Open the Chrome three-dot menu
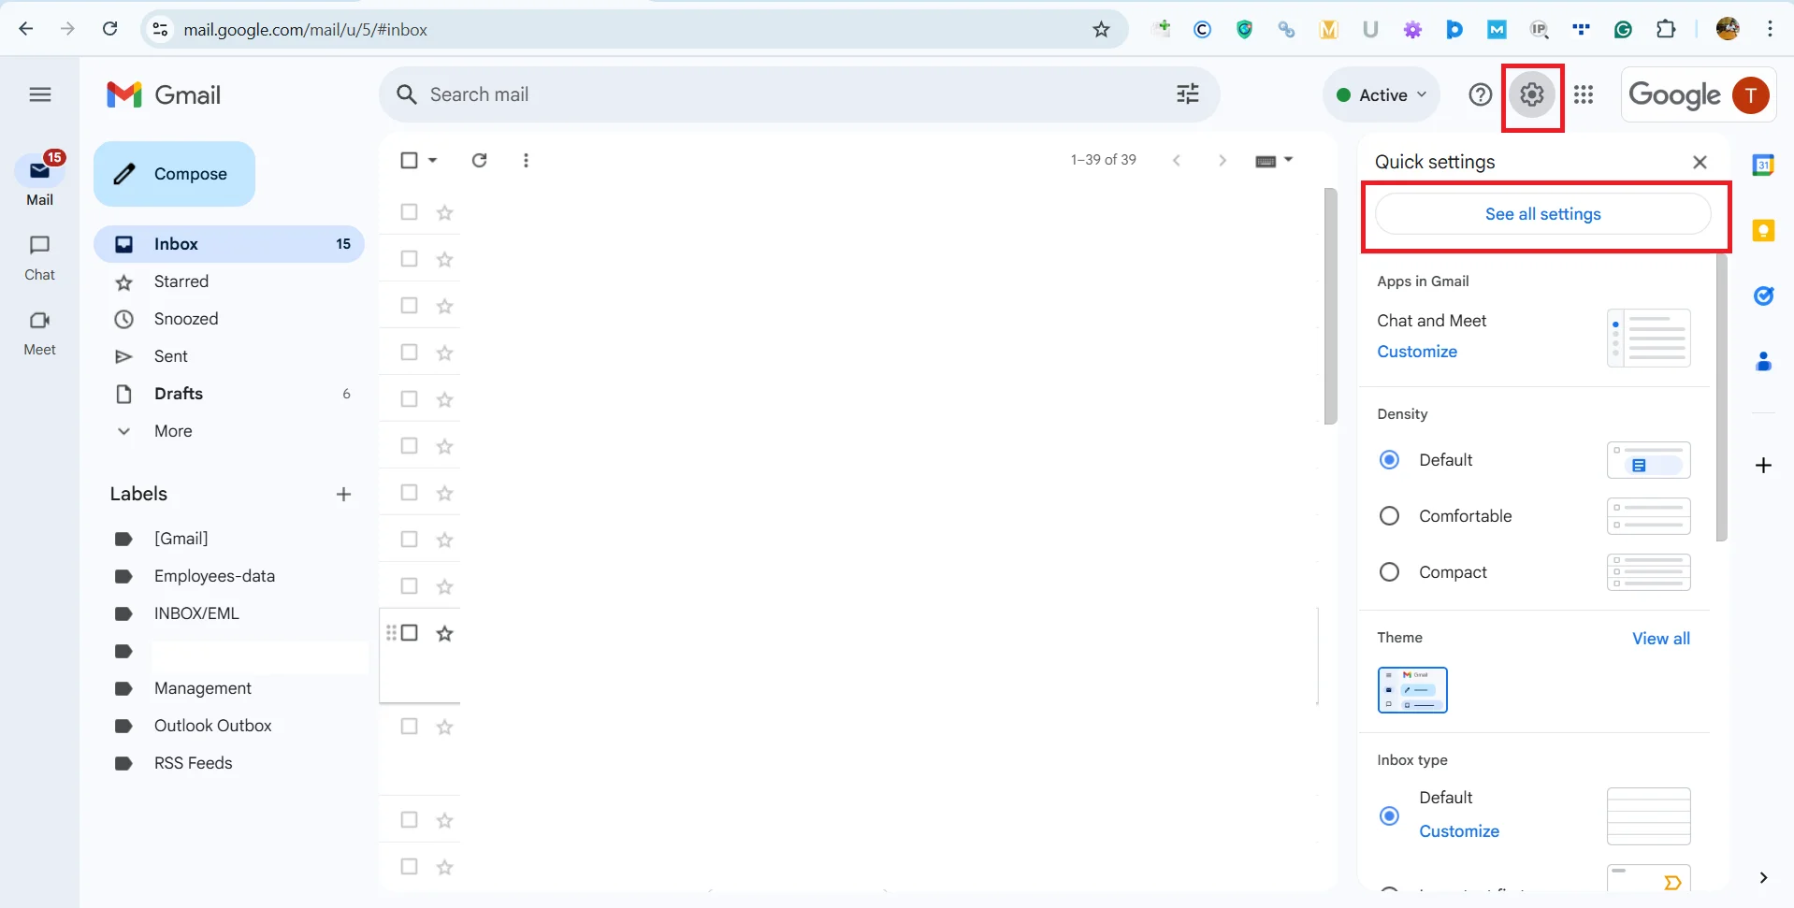The height and width of the screenshot is (908, 1794). click(1770, 29)
